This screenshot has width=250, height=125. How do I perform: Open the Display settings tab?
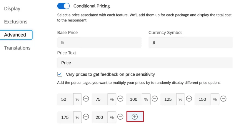(x=12, y=9)
